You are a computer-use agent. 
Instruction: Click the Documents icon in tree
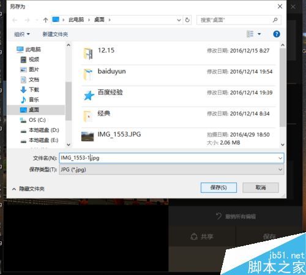click(23, 80)
